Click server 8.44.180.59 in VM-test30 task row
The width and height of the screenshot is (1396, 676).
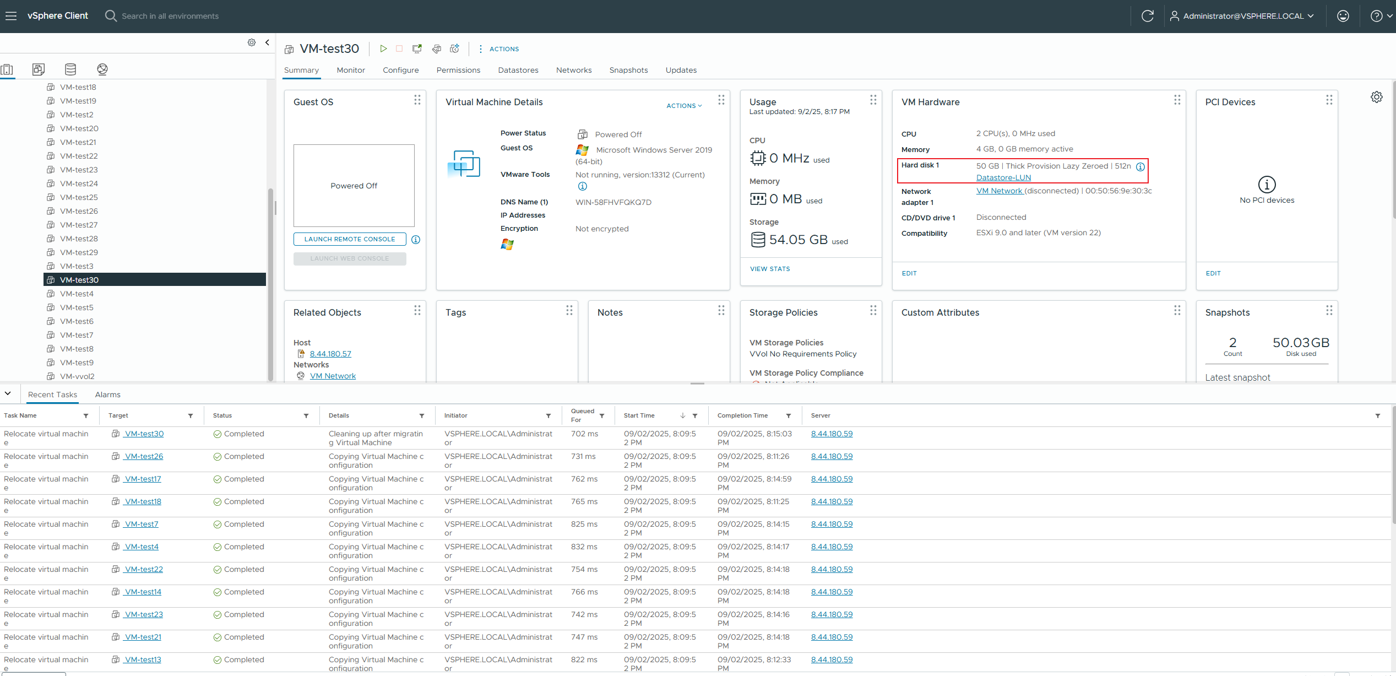(832, 434)
